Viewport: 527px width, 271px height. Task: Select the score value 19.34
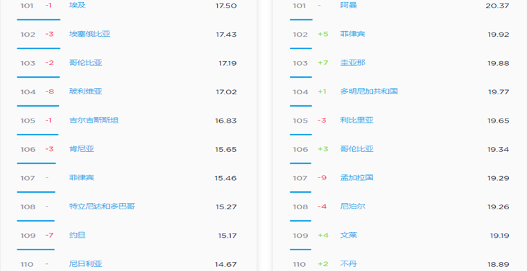(499, 150)
